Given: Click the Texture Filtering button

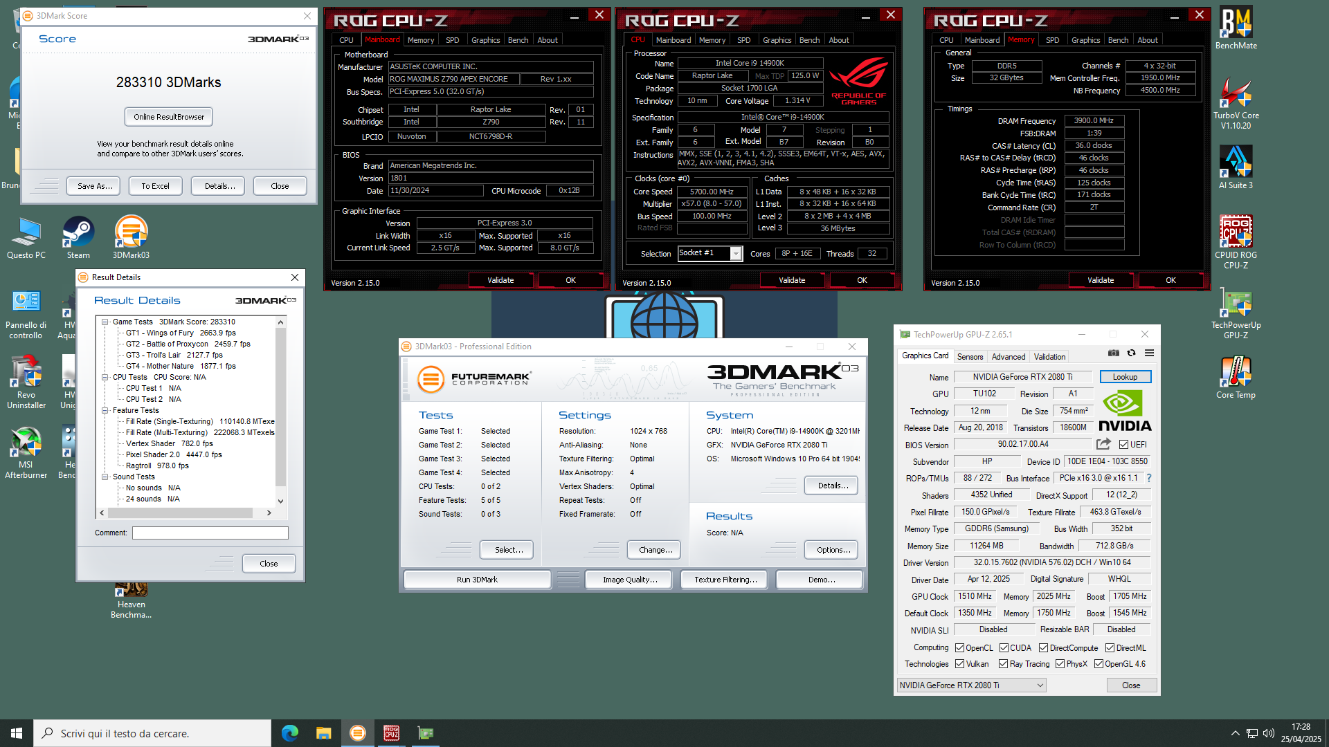Looking at the screenshot, I should point(725,580).
